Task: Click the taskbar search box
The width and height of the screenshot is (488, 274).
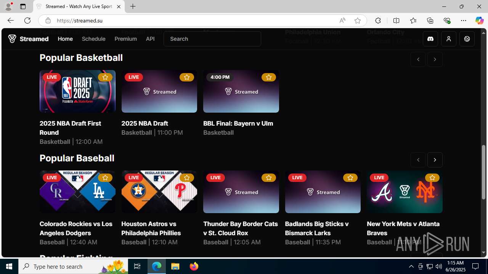Action: point(73,266)
